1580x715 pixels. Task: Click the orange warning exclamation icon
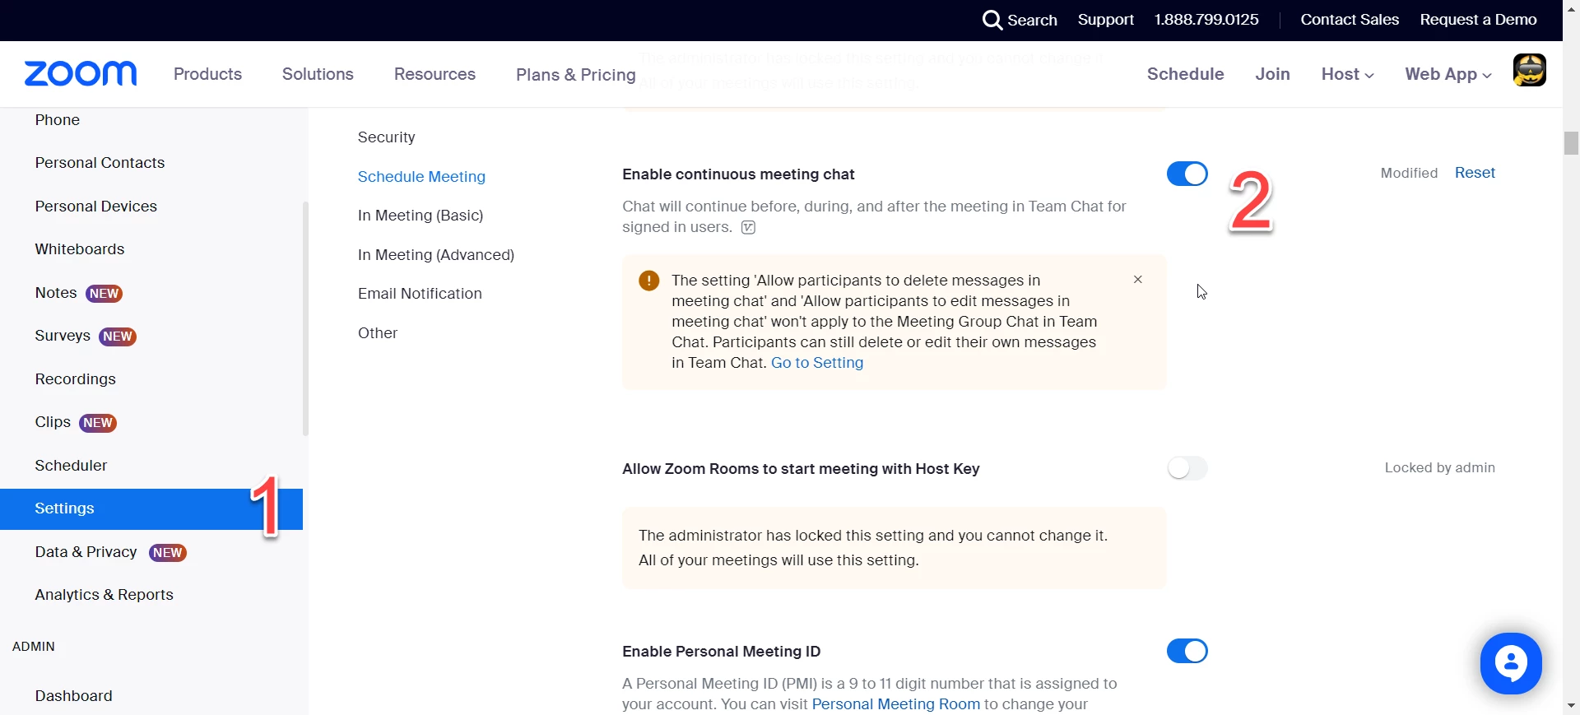649,281
